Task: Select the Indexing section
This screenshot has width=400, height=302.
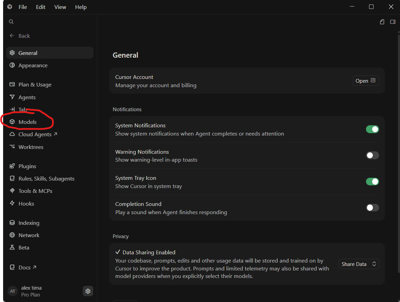Action: click(50, 223)
